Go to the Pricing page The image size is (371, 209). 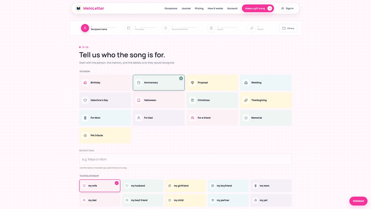pos(199,8)
